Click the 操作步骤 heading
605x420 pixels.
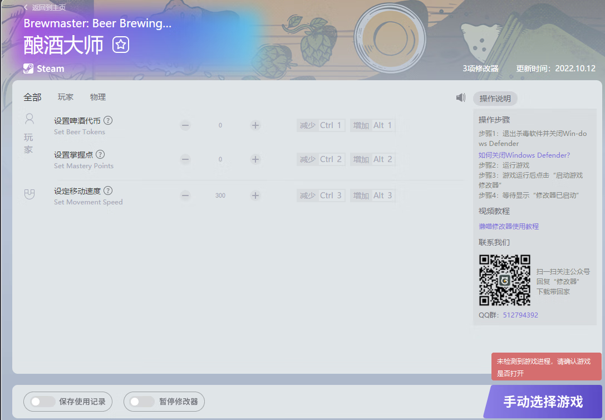coord(494,120)
